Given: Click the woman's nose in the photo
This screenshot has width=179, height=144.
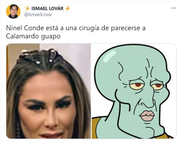Looking at the screenshot, I should point(51,121).
